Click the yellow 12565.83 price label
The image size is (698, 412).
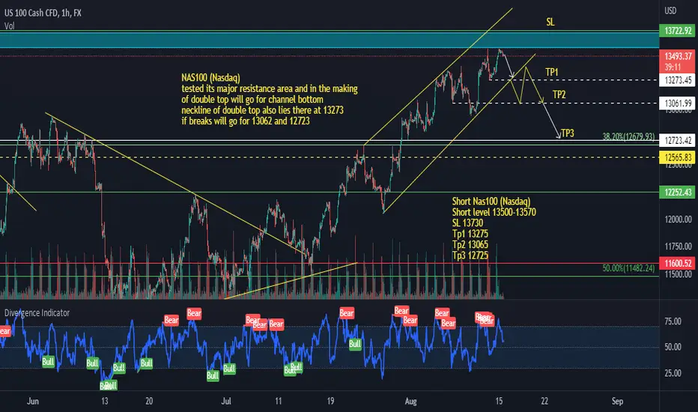677,157
